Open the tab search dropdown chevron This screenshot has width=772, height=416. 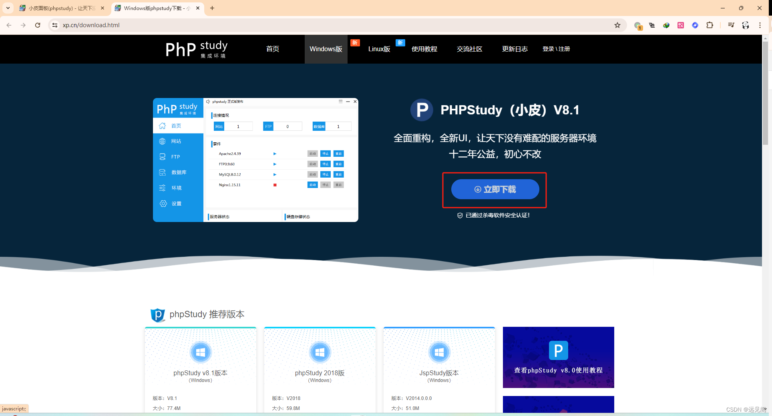8,8
